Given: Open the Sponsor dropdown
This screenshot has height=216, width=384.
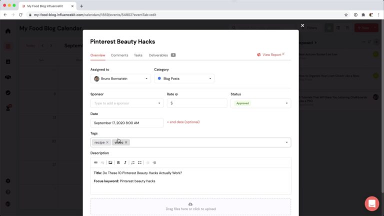Looking at the screenshot, I should [x=127, y=103].
